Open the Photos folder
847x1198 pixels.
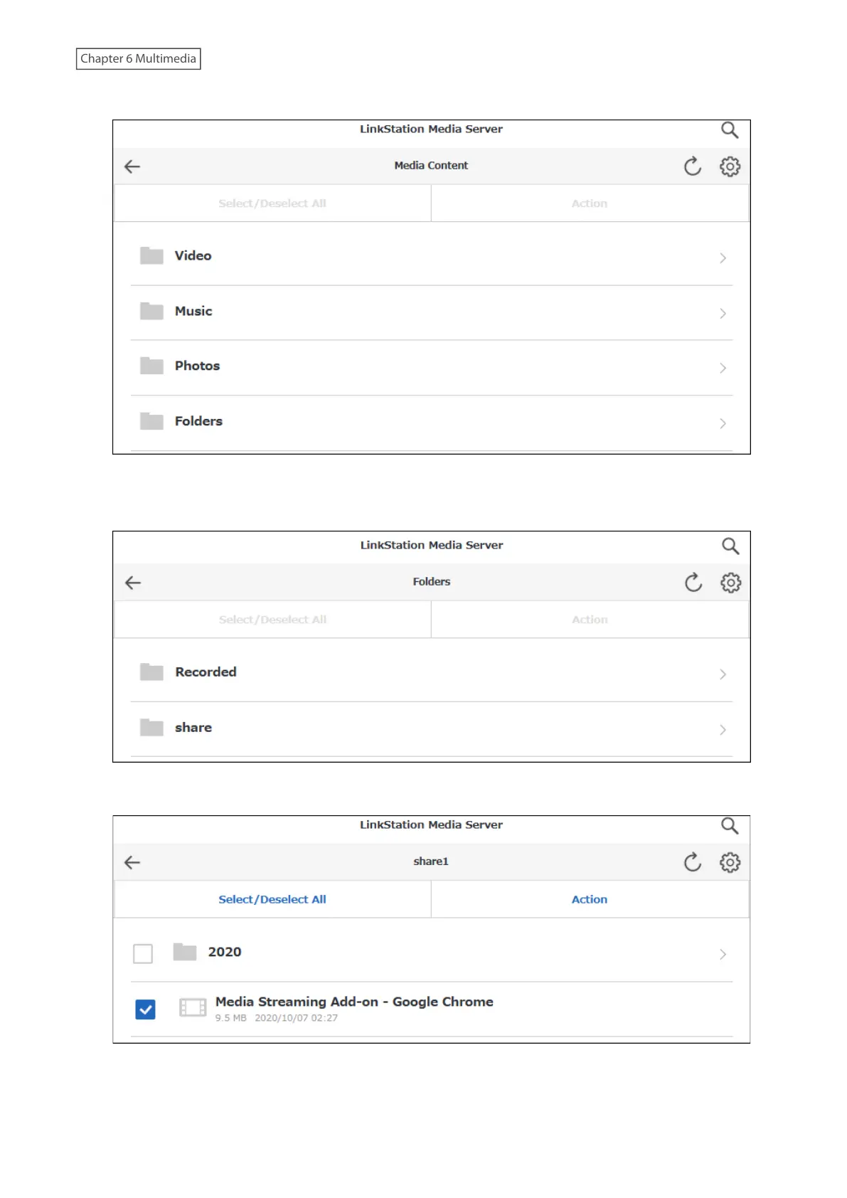(197, 366)
